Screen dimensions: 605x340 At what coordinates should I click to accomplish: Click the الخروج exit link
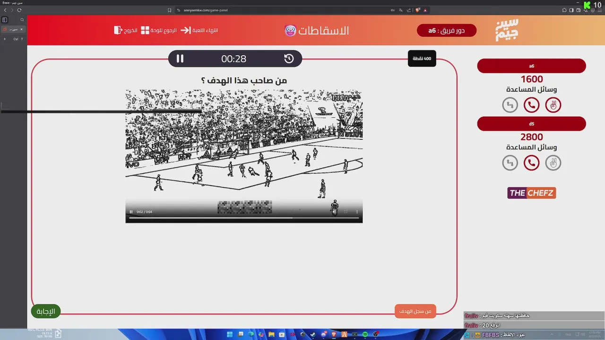point(126,30)
